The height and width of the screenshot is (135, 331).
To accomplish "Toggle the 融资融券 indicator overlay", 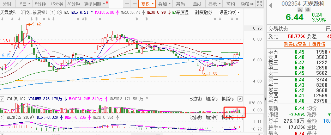I will [204, 13].
